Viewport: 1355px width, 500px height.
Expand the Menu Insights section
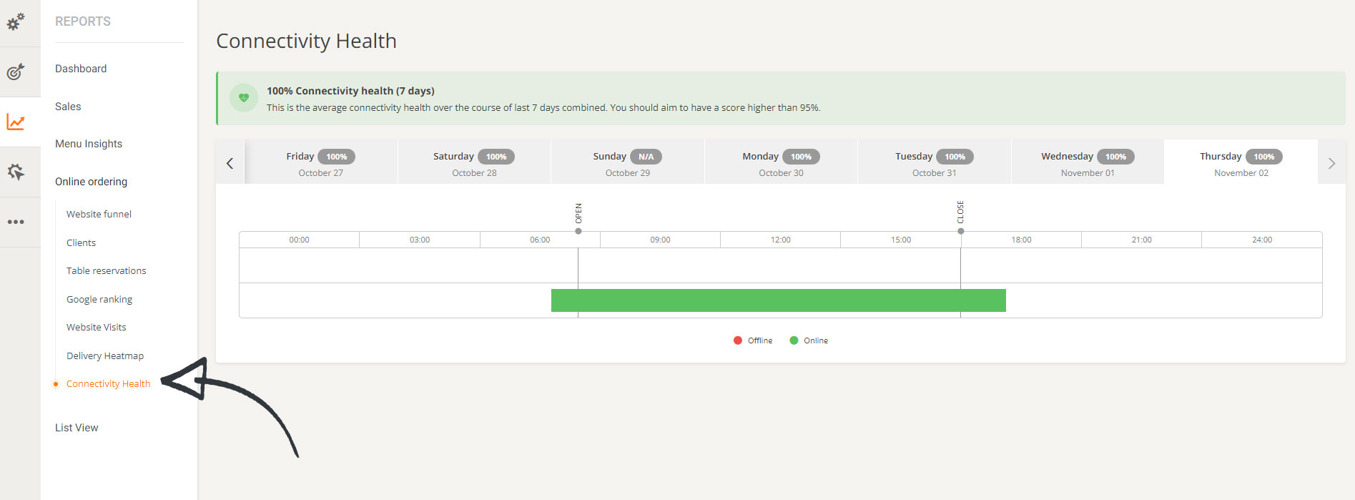pyautogui.click(x=89, y=144)
